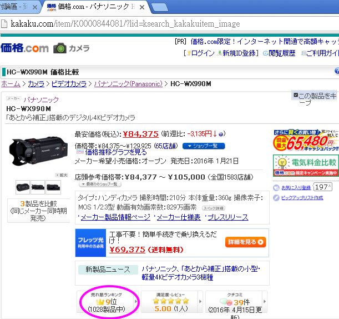Toggle この製品をキープ checkbox
Screen dimensions: 339x319
tap(296, 95)
